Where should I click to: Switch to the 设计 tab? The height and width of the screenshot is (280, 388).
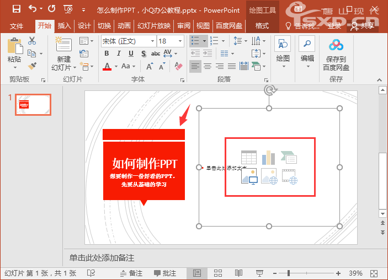(x=84, y=25)
